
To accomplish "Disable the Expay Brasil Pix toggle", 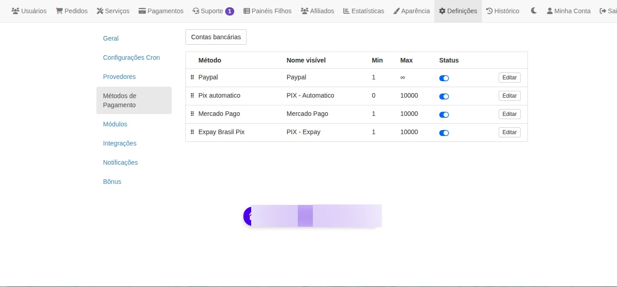I will (x=444, y=133).
